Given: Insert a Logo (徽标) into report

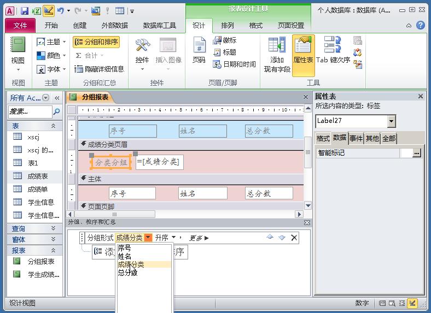Looking at the screenshot, I should click(x=225, y=40).
